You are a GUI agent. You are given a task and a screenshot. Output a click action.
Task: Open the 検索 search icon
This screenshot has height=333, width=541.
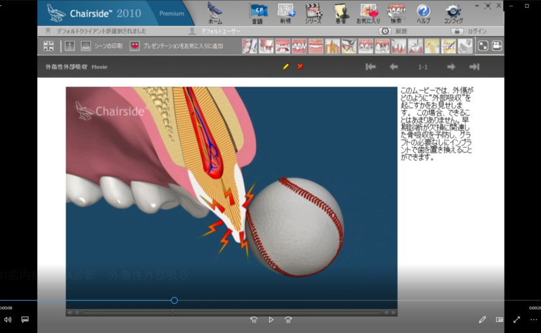click(396, 13)
